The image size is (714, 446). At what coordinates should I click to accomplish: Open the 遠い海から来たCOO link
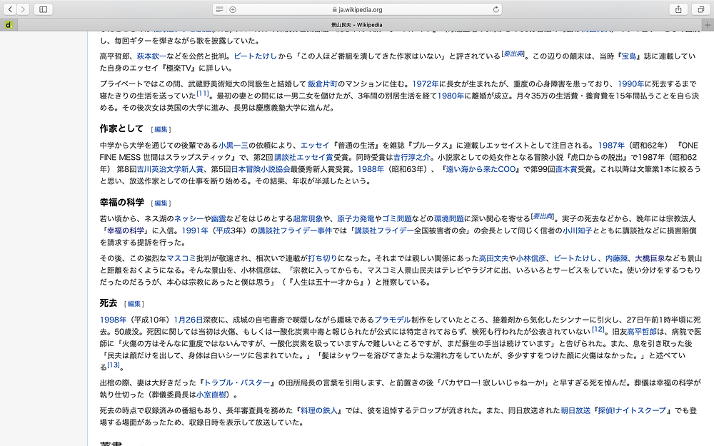(481, 169)
